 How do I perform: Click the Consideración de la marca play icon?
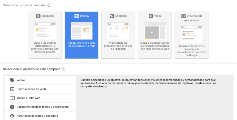[x=12, y=107]
